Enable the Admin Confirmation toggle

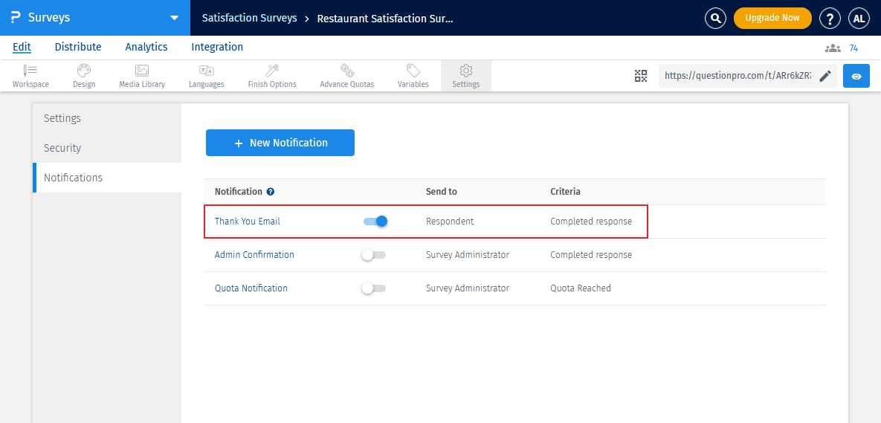373,255
